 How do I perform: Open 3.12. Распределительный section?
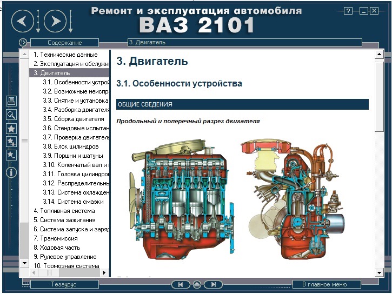[76, 183]
